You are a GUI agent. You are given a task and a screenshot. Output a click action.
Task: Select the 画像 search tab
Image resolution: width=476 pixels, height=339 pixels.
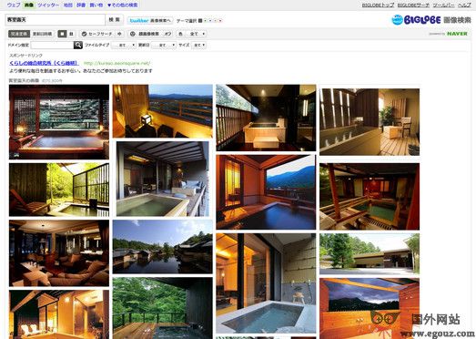pyautogui.click(x=29, y=5)
